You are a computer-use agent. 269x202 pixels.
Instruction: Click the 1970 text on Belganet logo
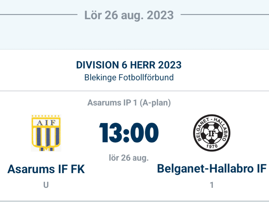(x=212, y=146)
